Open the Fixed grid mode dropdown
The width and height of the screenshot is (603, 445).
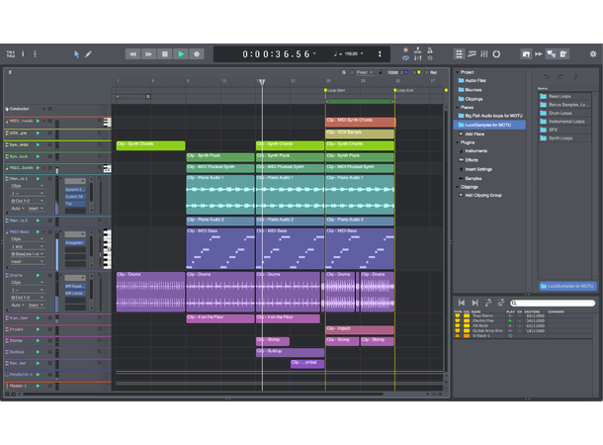click(x=365, y=72)
